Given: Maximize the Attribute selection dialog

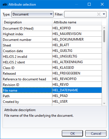Looking at the screenshot, I should [x=89, y=4].
